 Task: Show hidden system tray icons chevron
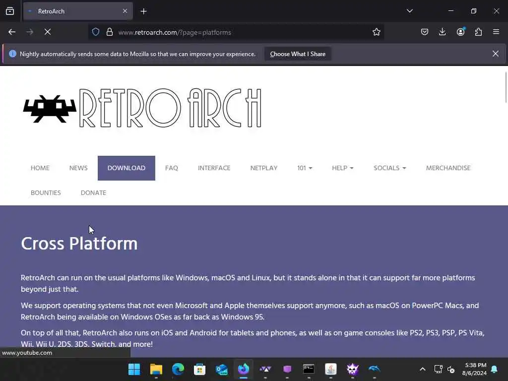tap(423, 369)
